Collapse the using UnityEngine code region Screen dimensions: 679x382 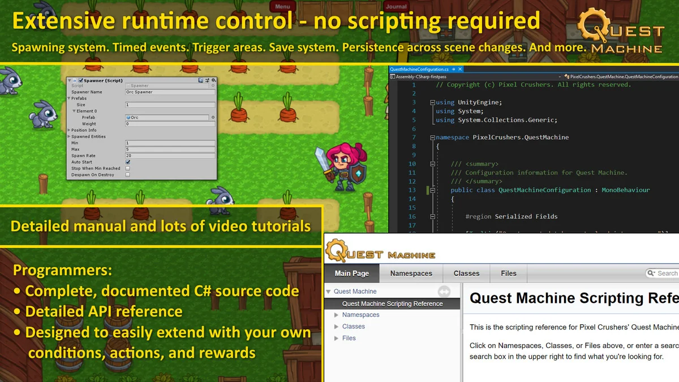432,102
